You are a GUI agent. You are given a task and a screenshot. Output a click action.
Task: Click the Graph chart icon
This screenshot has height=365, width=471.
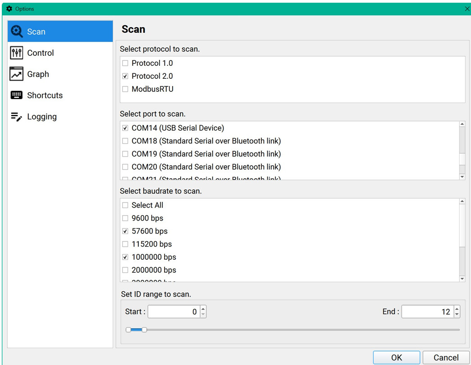pos(17,74)
